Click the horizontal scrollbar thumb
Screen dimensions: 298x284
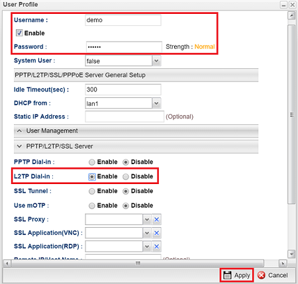tap(138, 263)
